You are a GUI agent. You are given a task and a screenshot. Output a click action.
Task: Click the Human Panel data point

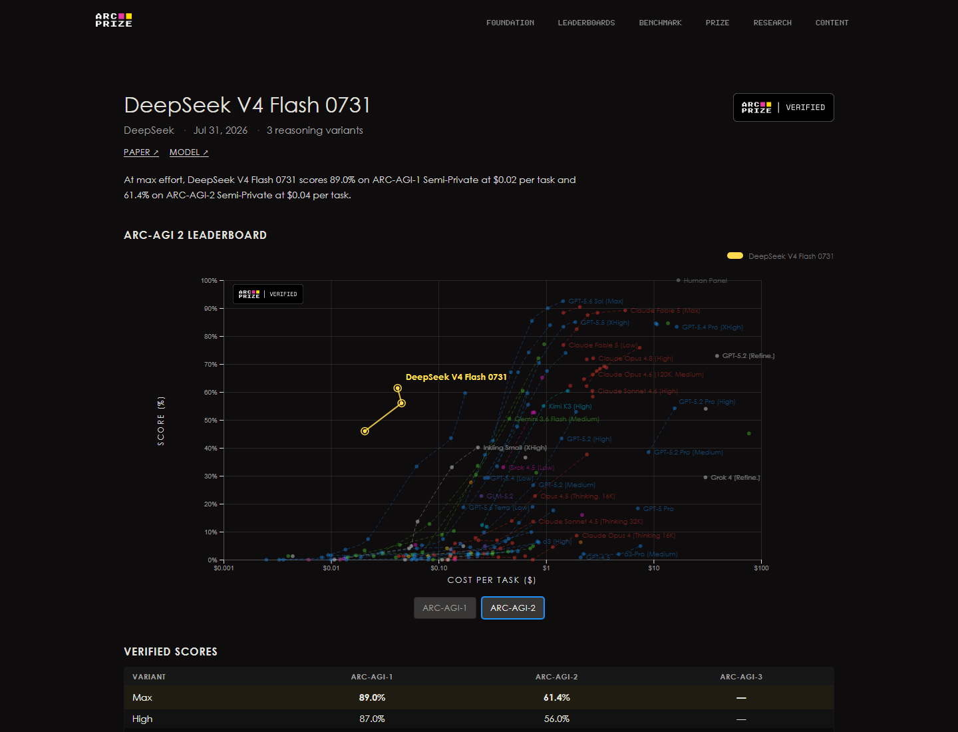[x=678, y=280]
